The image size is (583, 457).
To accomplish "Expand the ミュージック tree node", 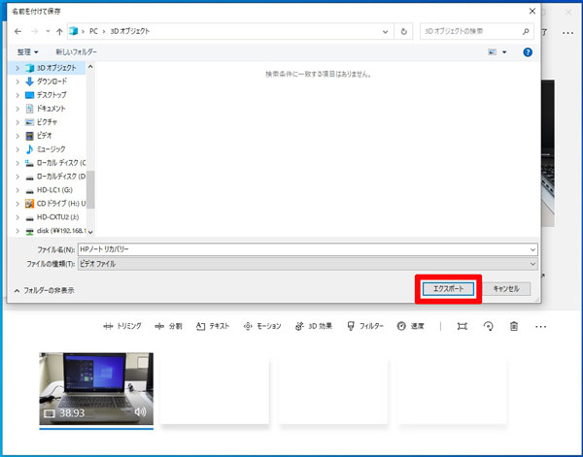I will pos(17,149).
